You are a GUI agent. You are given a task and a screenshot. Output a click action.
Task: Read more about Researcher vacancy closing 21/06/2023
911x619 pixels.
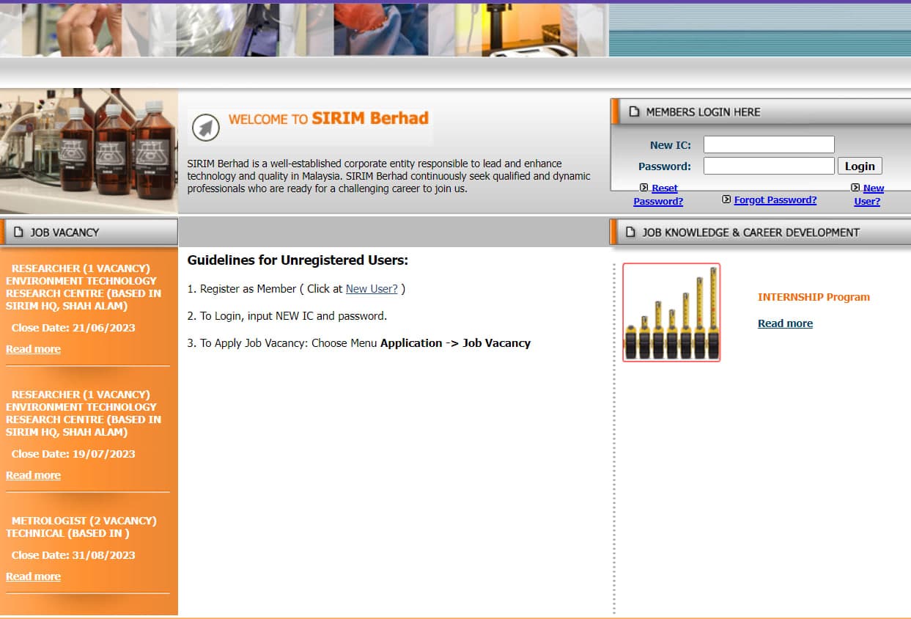(x=33, y=349)
